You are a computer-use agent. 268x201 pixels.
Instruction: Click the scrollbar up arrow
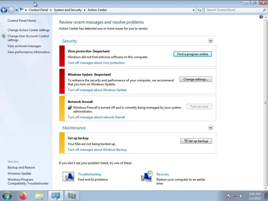tap(266, 17)
